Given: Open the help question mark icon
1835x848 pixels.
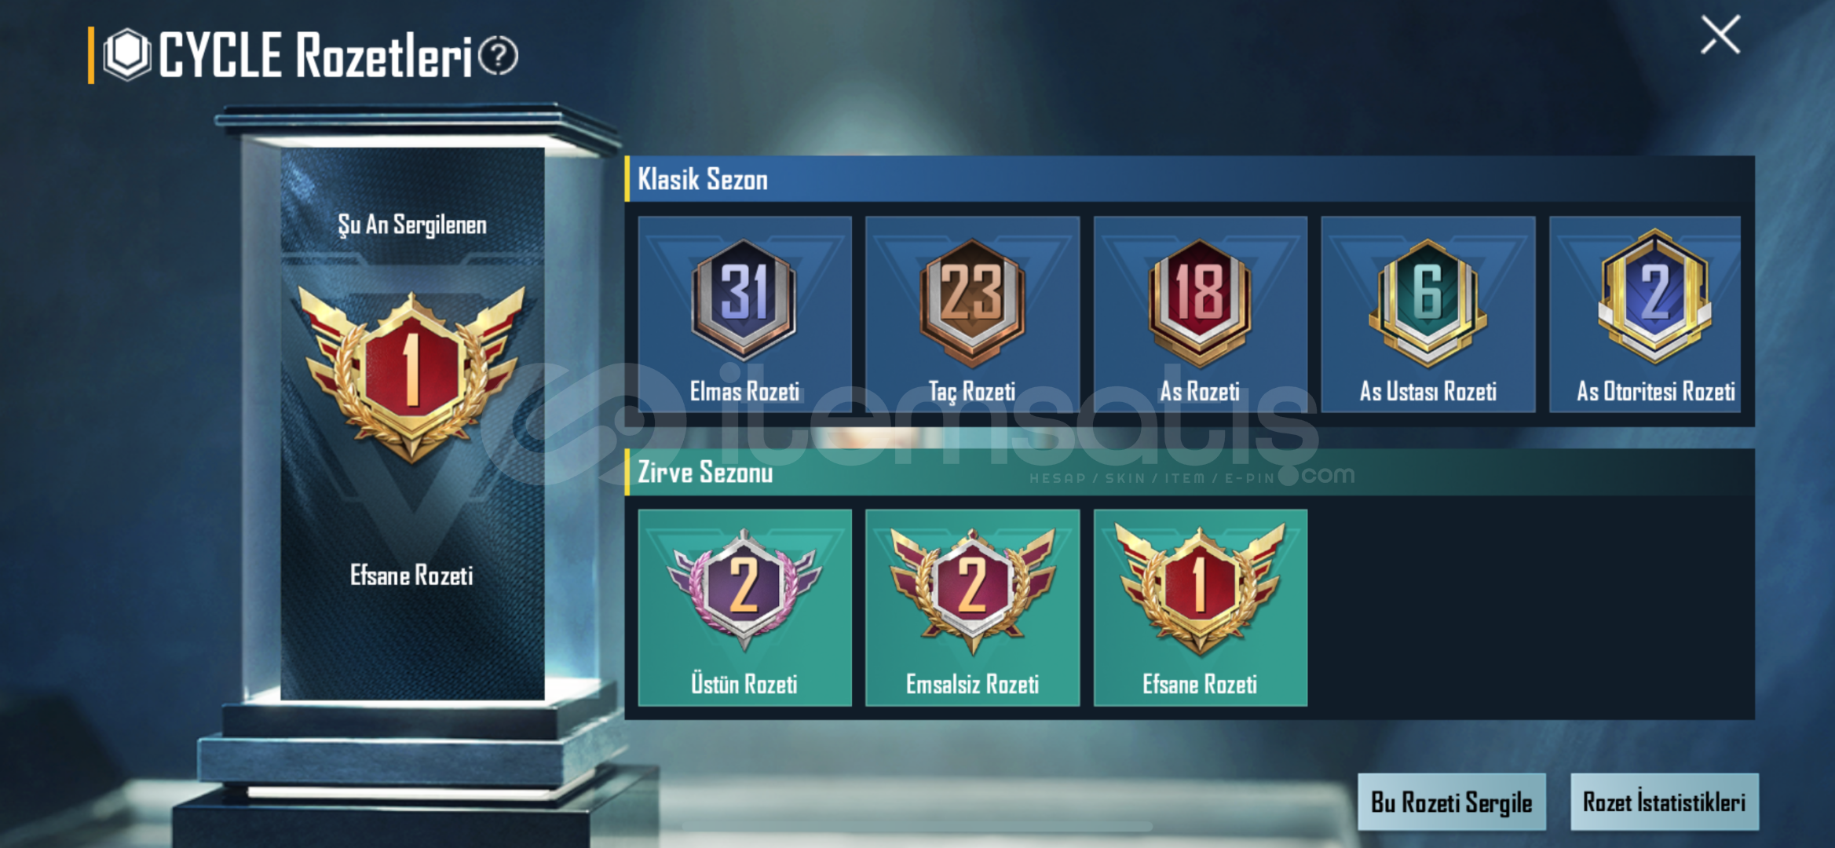Looking at the screenshot, I should coord(499,56).
